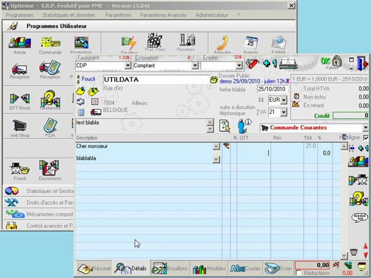
Task: Click the OK Valider padlock icon
Action: pyautogui.click(x=331, y=62)
